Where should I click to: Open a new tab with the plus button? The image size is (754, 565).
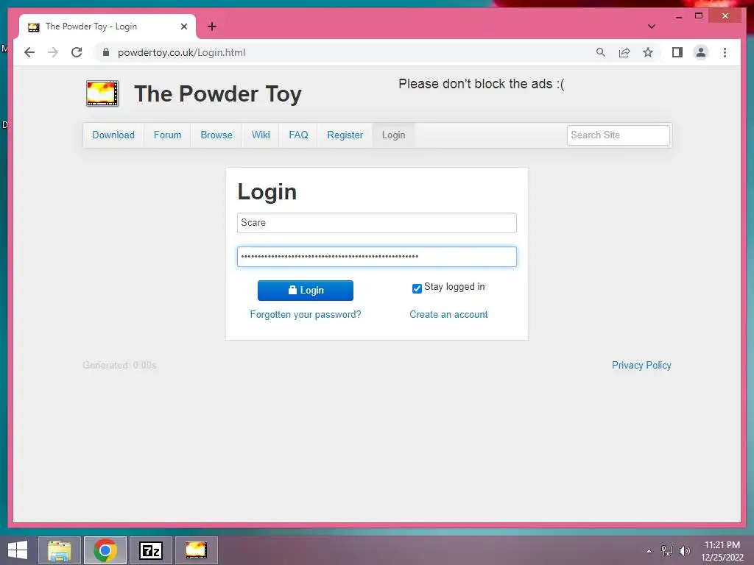click(x=212, y=26)
